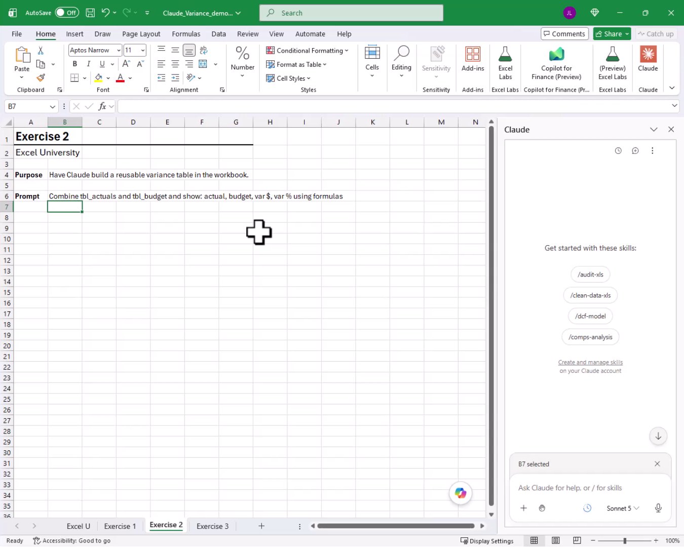The width and height of the screenshot is (684, 547).
Task: Click the Name Box showing B7
Action: 31,106
